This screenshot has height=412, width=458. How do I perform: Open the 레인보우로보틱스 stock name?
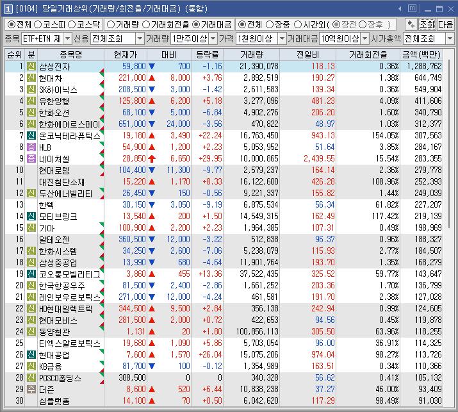[x=70, y=297]
